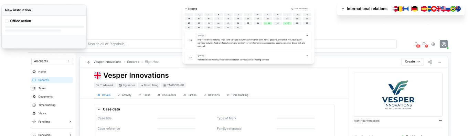Collapse the Classes section
This screenshot has height=136, width=468.
click(x=186, y=9)
